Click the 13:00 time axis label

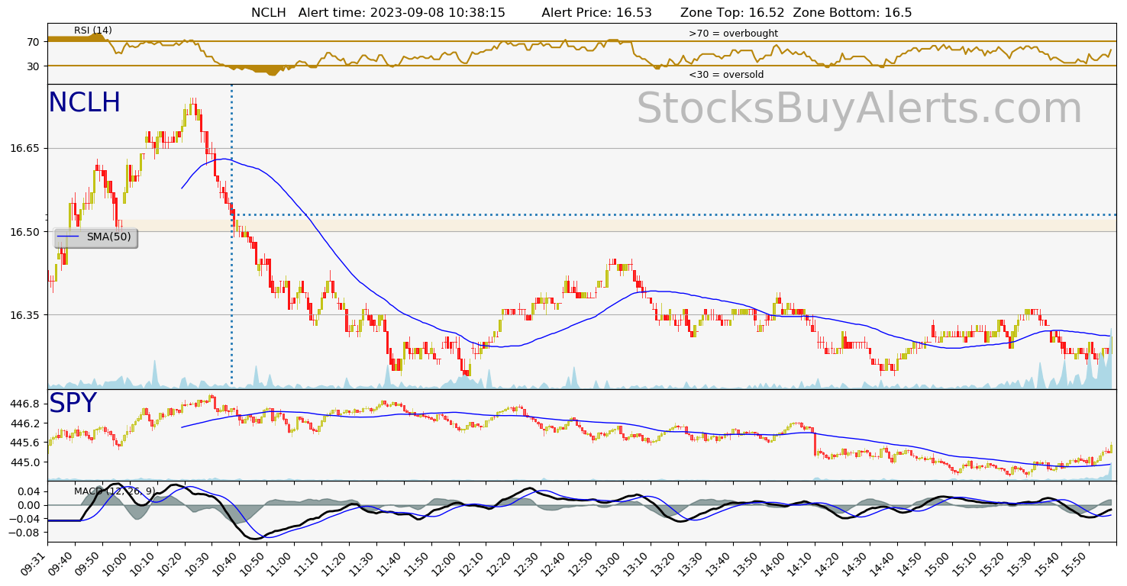[x=610, y=562]
